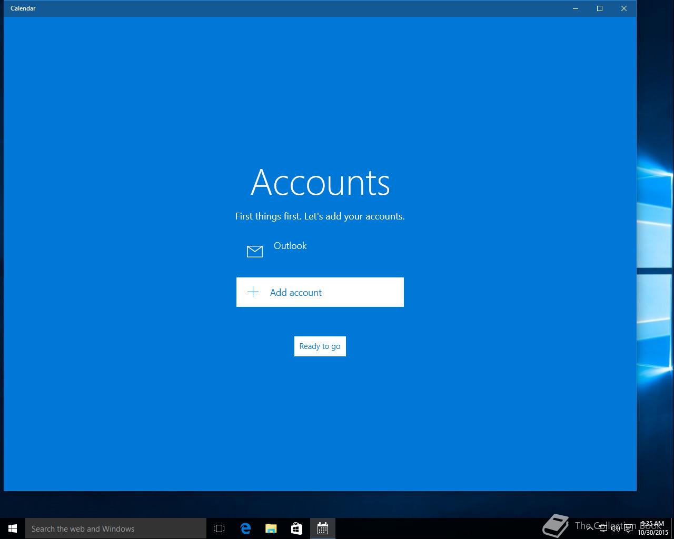Expand the hidden tray icons chevron
Viewport: 674px width, 539px height.
[x=590, y=528]
